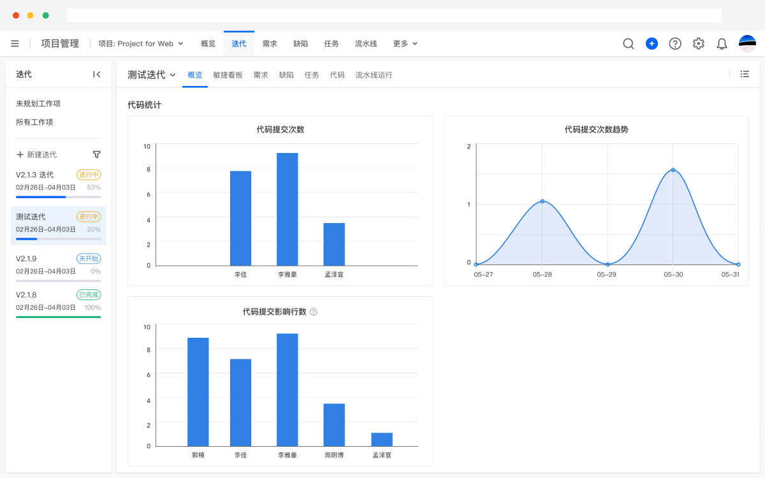Click the V2.1.3 迭代 progress bar

coord(58,197)
